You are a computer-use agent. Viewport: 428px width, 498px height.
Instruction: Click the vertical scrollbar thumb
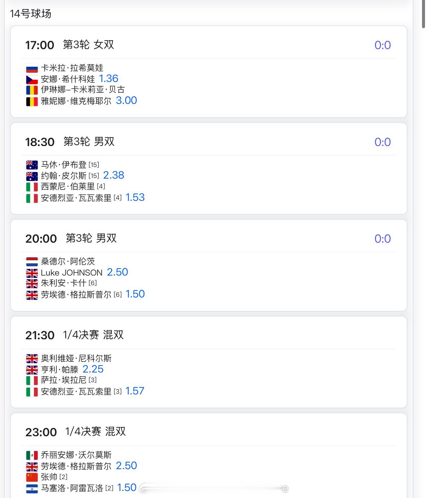[x=424, y=14]
